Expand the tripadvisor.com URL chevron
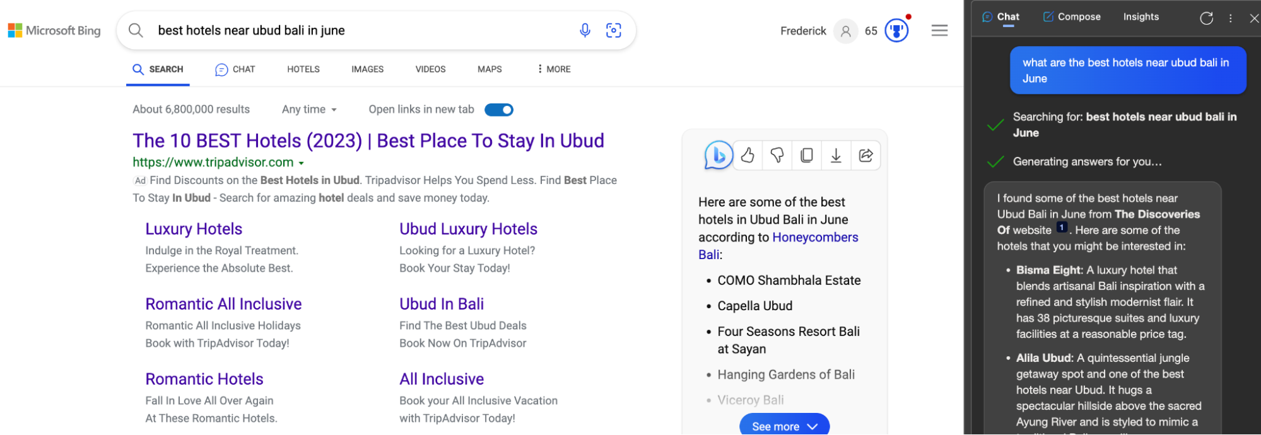Viewport: 1261px width, 435px height. (x=302, y=162)
